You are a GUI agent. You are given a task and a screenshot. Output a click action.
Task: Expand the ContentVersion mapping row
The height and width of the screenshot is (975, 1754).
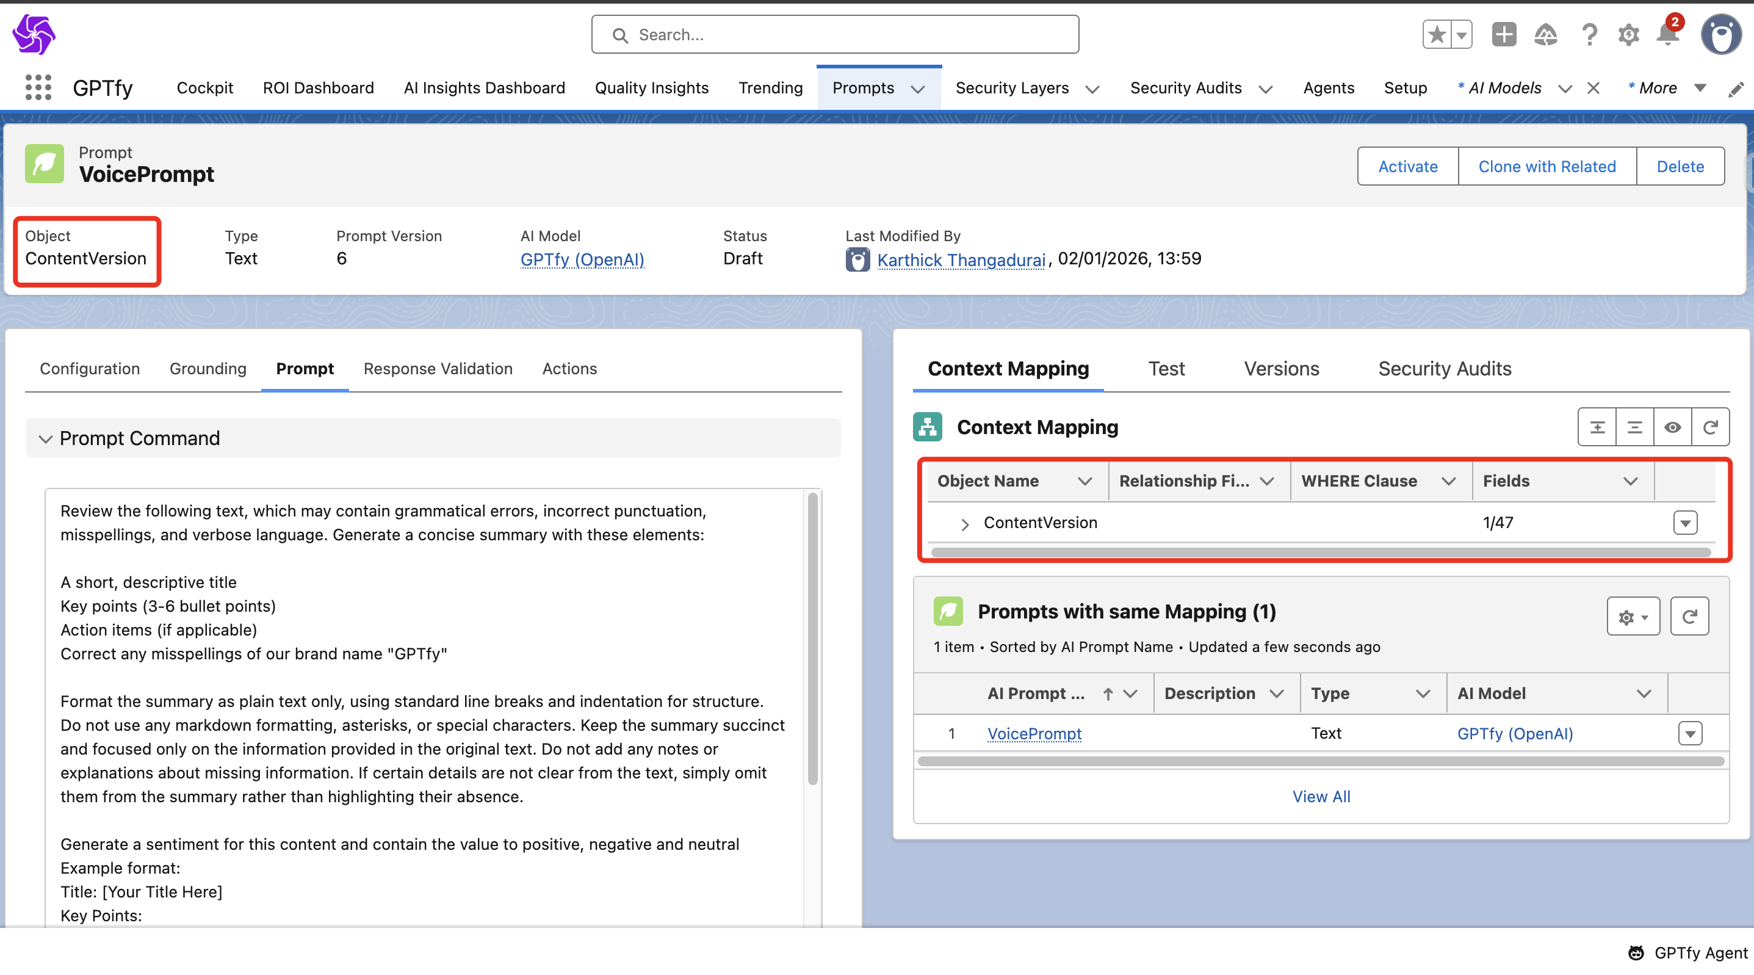pos(964,523)
